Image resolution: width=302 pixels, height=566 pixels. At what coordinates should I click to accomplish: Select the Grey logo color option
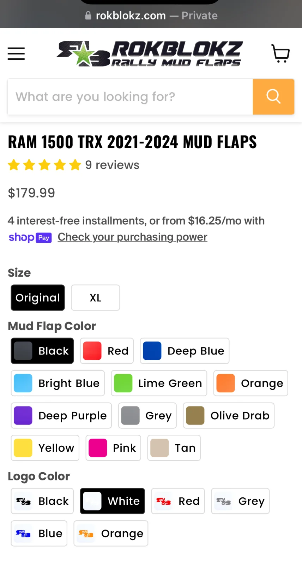(240, 501)
